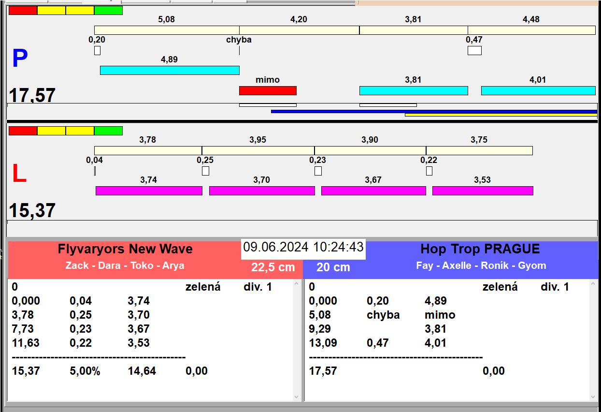Click the 22,5 cm jump height label
Screen dimensions: 601x412
click(x=273, y=267)
